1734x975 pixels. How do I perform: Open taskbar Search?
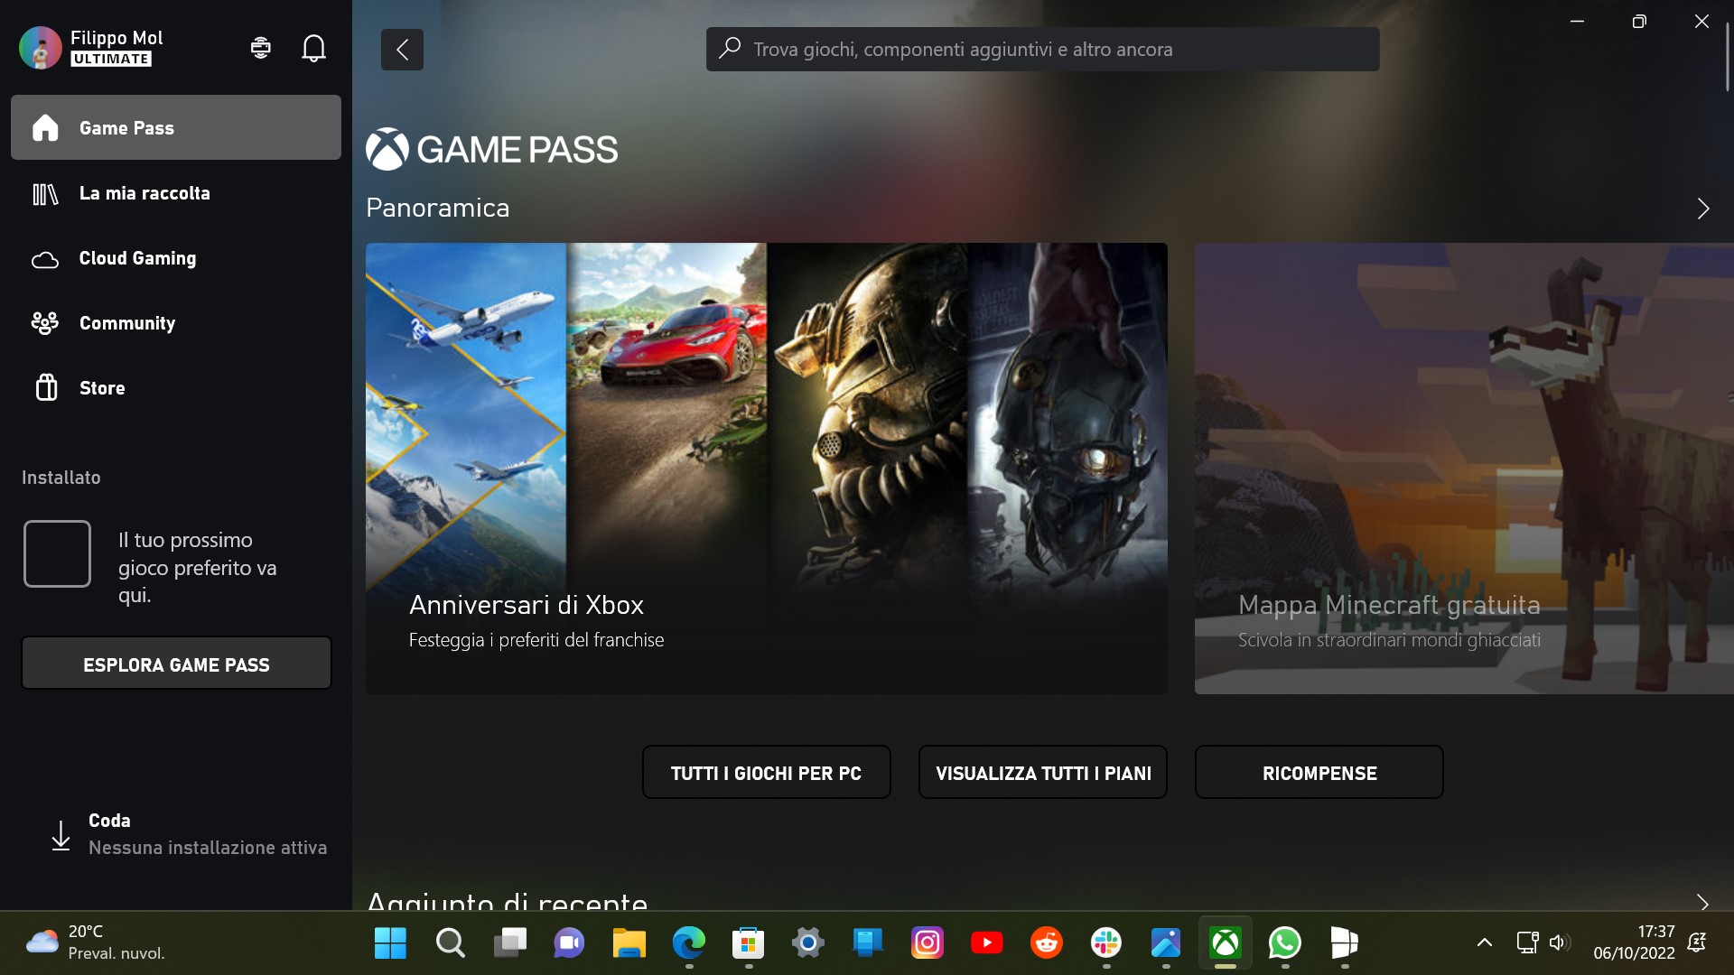(450, 943)
